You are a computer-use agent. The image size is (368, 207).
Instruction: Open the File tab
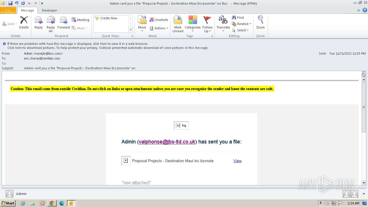click(8, 10)
